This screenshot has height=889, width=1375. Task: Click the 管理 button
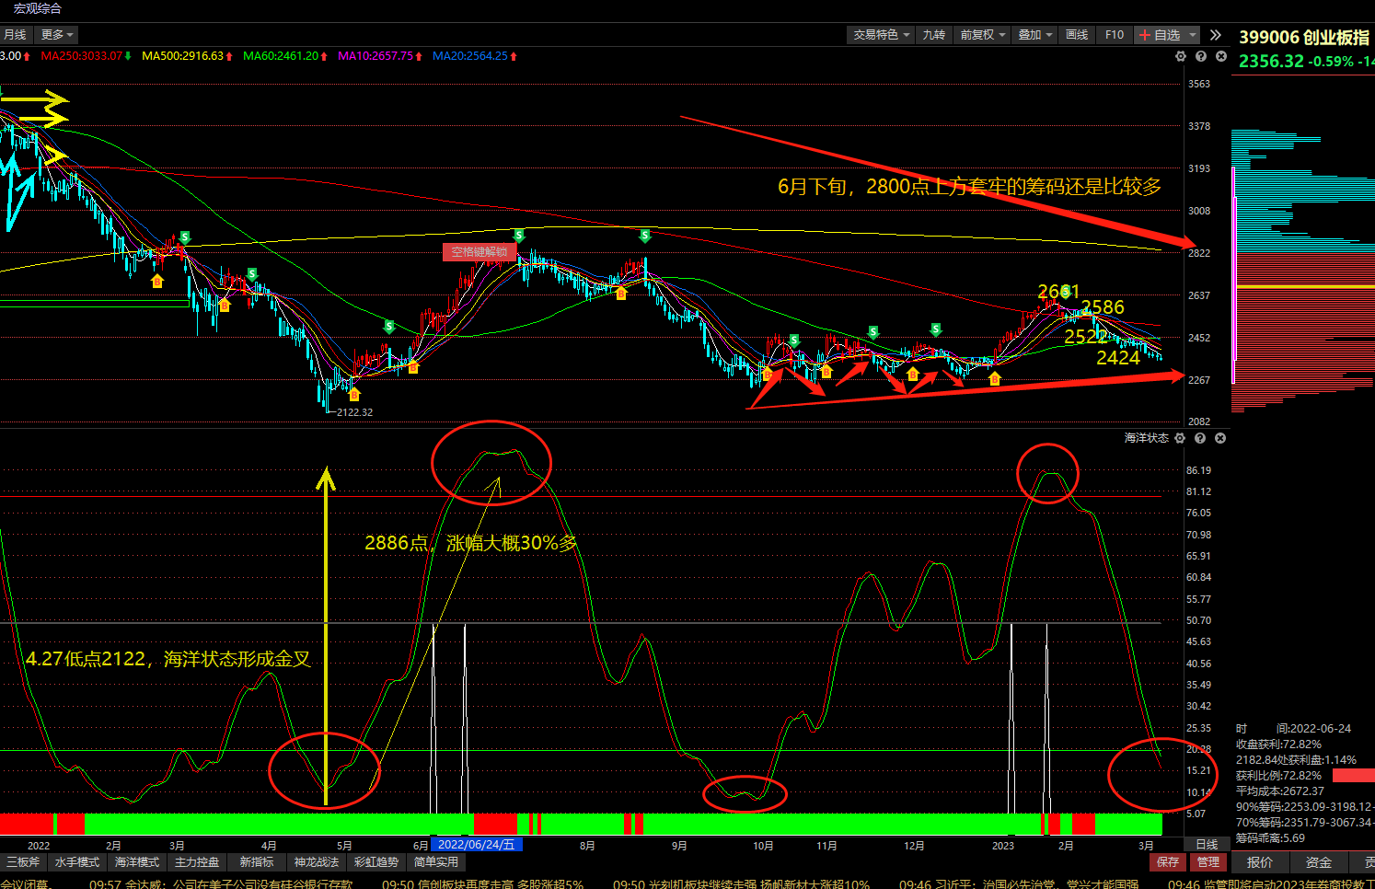pyautogui.click(x=1208, y=862)
